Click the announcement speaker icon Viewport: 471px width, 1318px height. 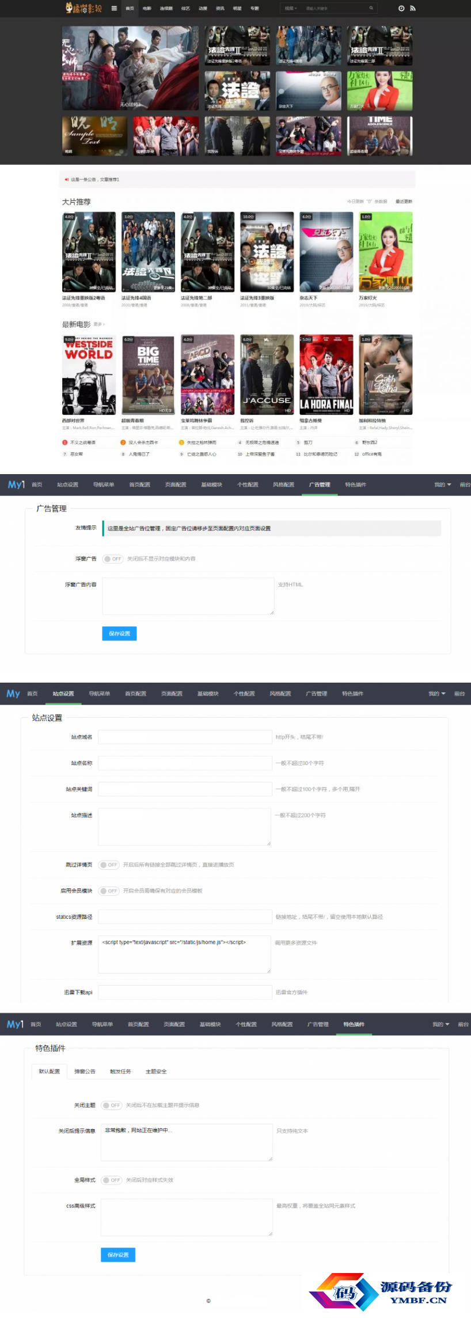[x=67, y=180]
